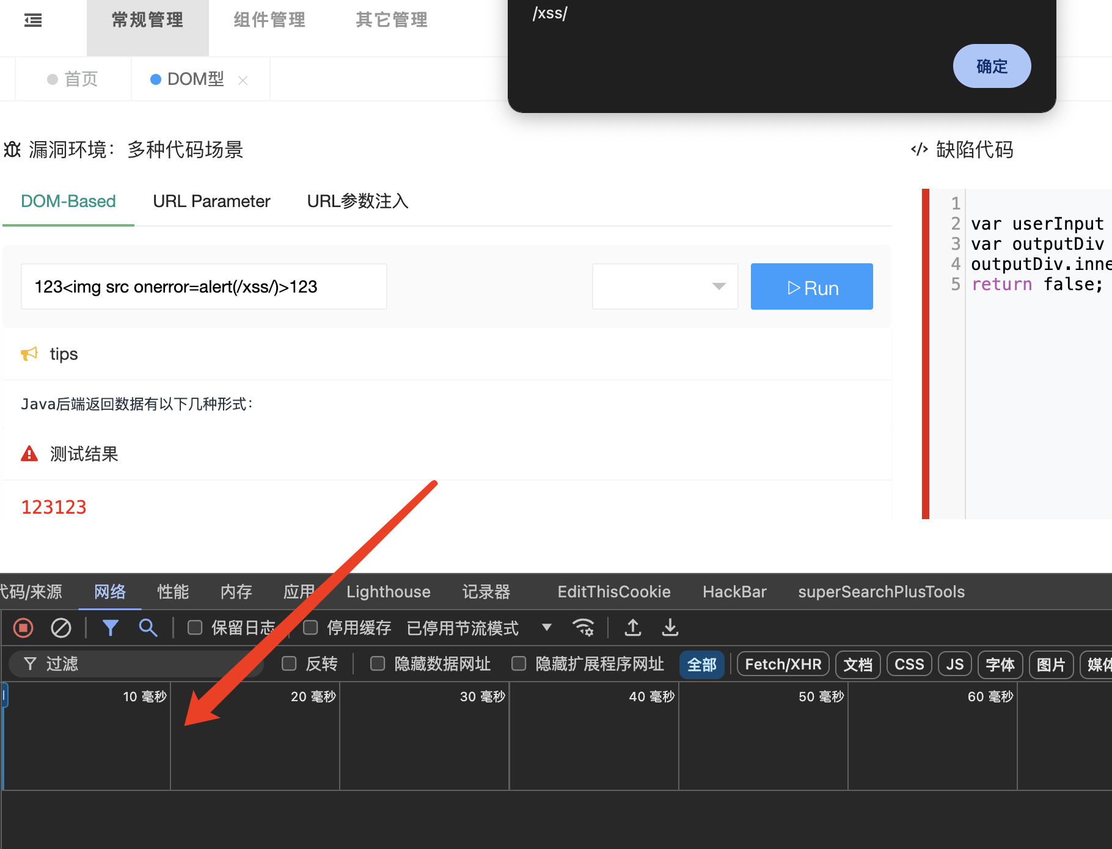
Task: Click the 测试结果 warning icon
Action: tap(29, 454)
